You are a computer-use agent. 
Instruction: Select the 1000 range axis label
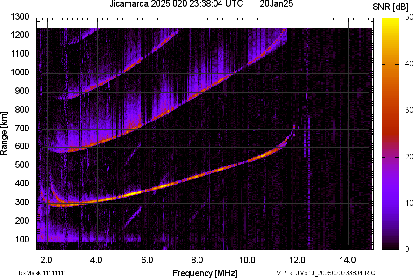(x=20, y=72)
